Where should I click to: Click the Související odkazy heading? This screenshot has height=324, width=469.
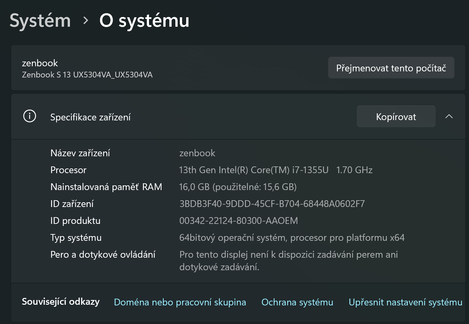[60, 301]
